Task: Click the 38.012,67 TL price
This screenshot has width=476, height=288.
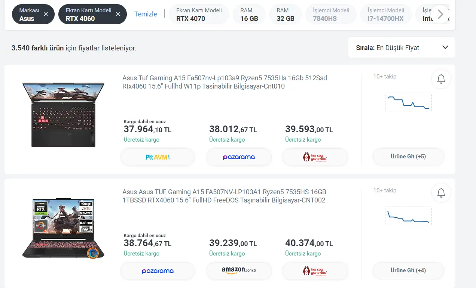Action: click(x=233, y=129)
